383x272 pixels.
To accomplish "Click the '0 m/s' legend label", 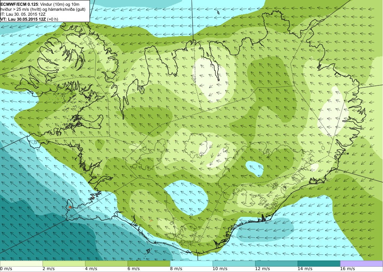I will point(6,269).
